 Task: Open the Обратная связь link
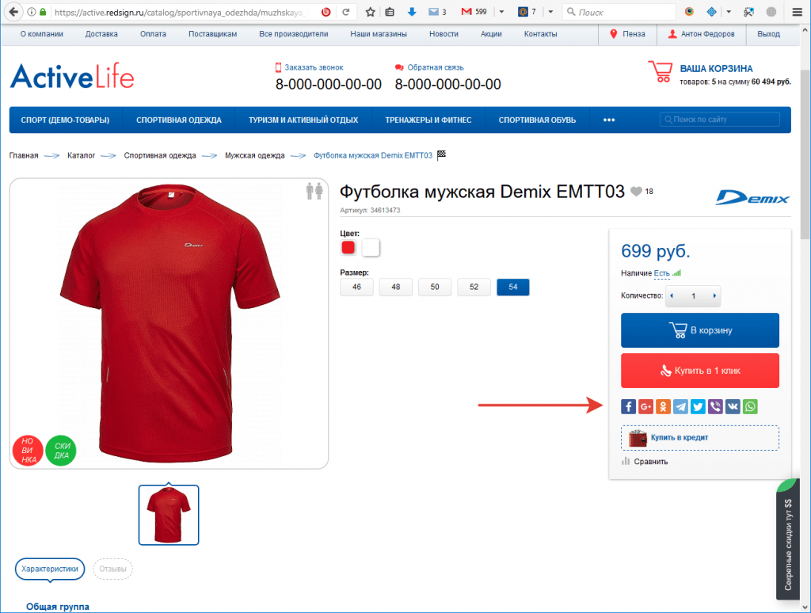tap(436, 67)
